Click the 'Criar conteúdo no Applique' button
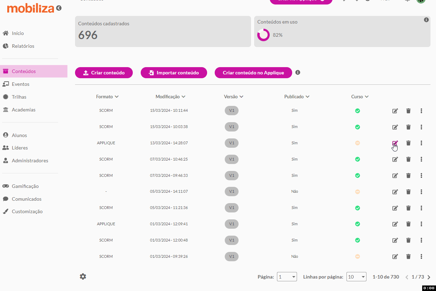This screenshot has width=436, height=291. pyautogui.click(x=253, y=73)
